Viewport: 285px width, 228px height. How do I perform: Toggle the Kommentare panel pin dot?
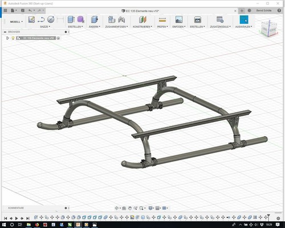66,208
